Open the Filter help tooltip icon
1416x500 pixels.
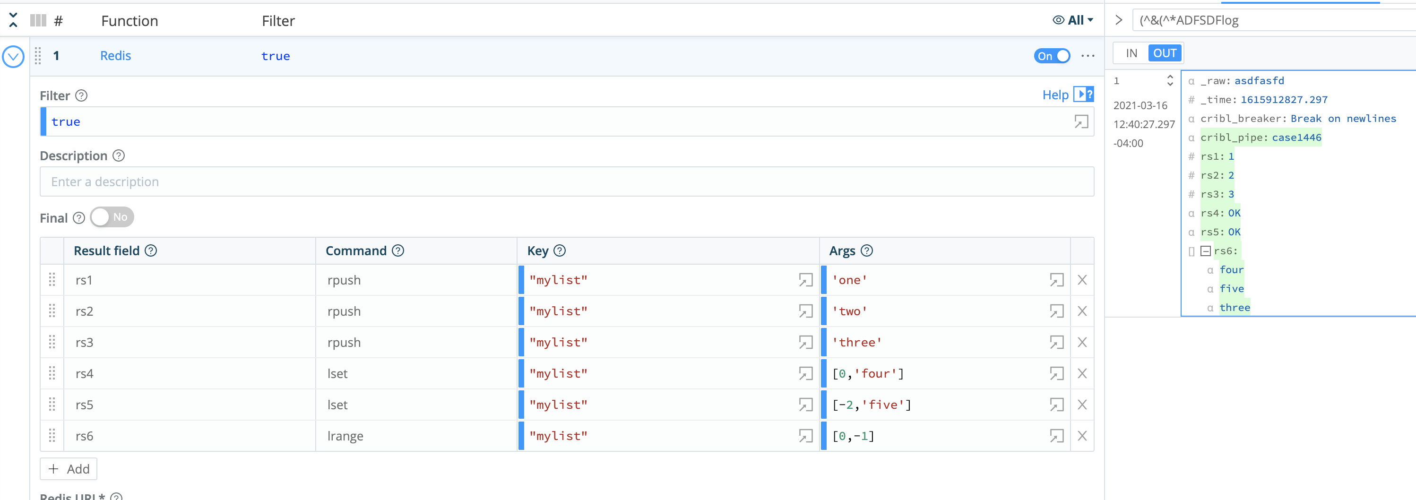(x=81, y=95)
